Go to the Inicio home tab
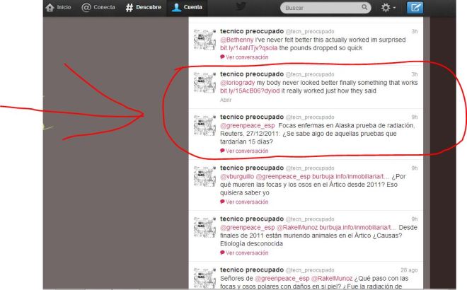The image size is (467, 290). click(58, 8)
